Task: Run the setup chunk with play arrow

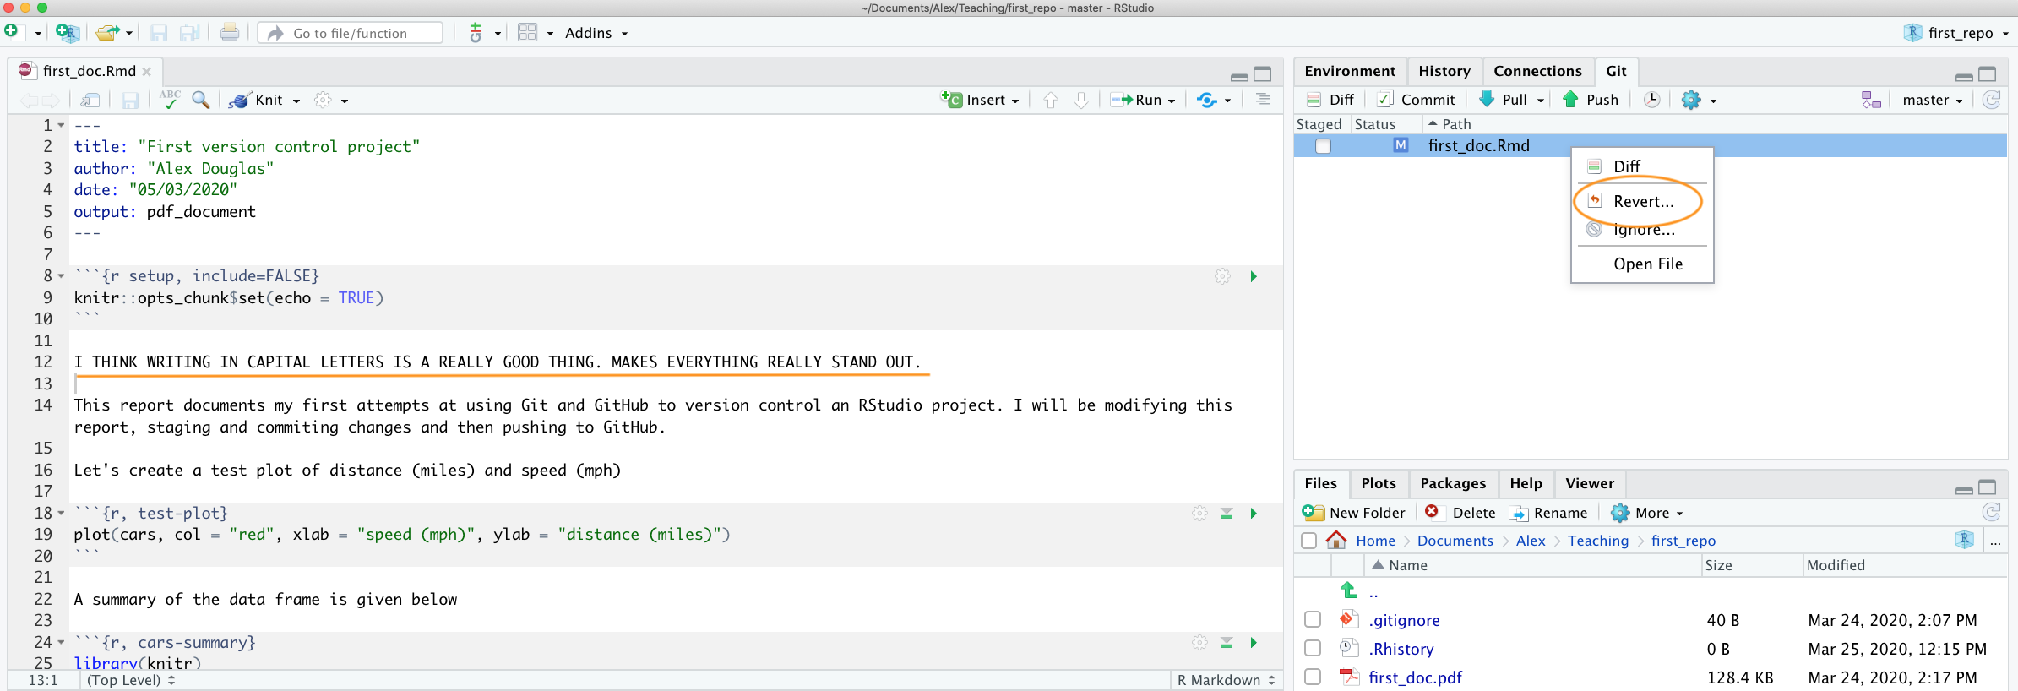Action: (x=1254, y=276)
